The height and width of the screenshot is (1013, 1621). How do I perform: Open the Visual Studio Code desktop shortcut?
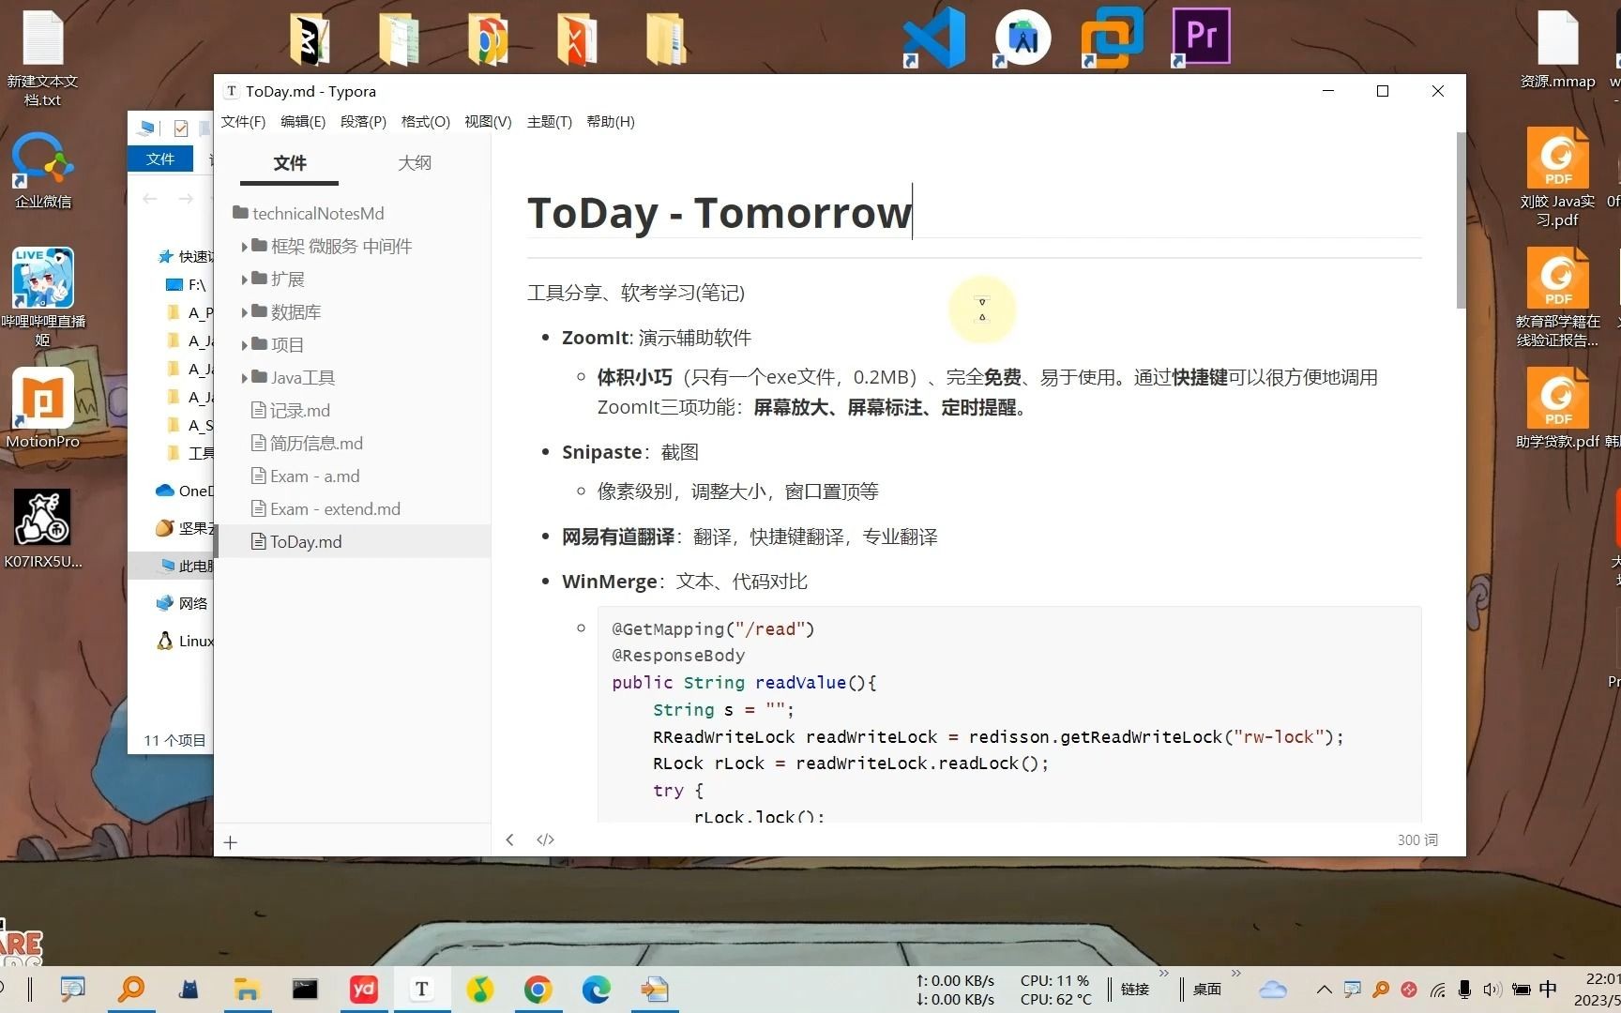tap(934, 38)
